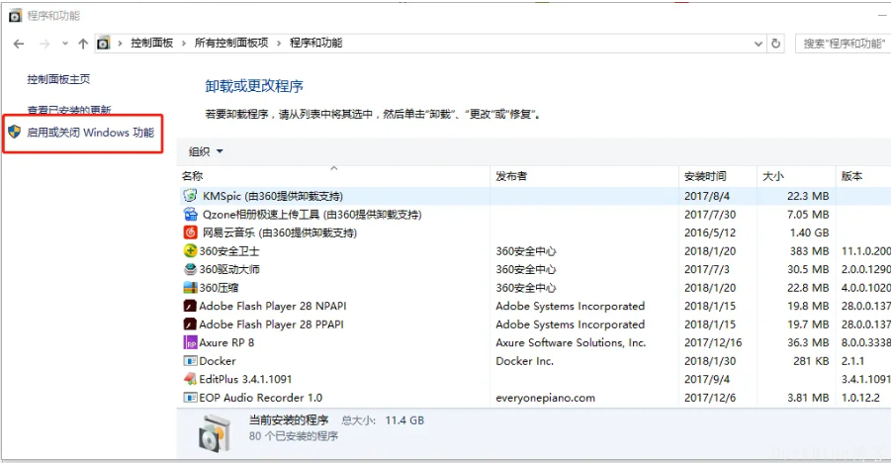Select EditPlus 3.4.1.1091 program name
891x463 pixels.
(245, 379)
